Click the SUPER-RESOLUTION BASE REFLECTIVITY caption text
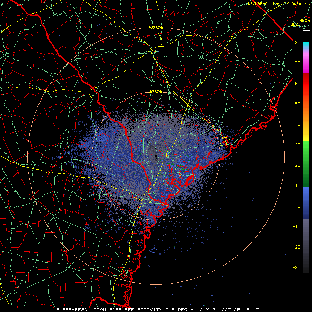 (109, 310)
